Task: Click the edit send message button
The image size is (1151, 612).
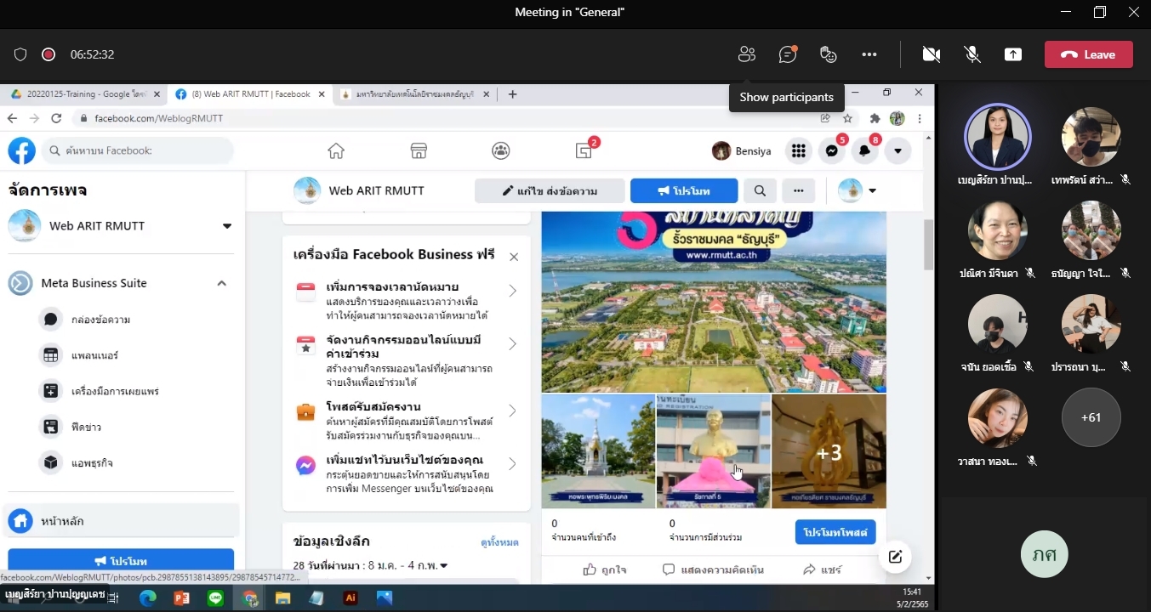Action: 550,191
